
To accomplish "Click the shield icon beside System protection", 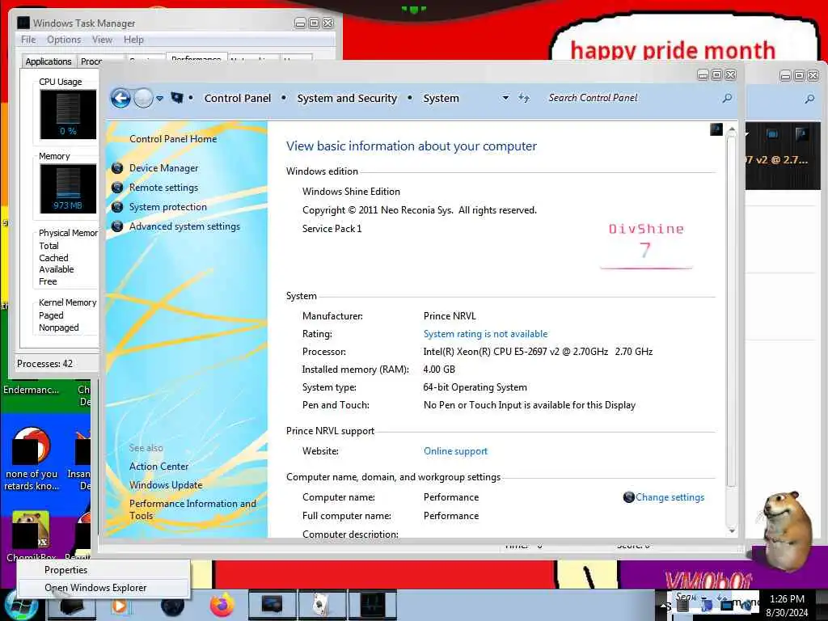I will [117, 207].
